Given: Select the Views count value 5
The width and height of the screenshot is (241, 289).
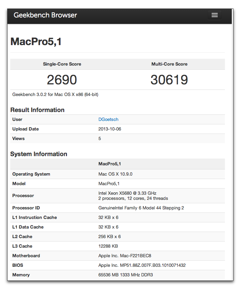Looking at the screenshot, I should (x=99, y=139).
